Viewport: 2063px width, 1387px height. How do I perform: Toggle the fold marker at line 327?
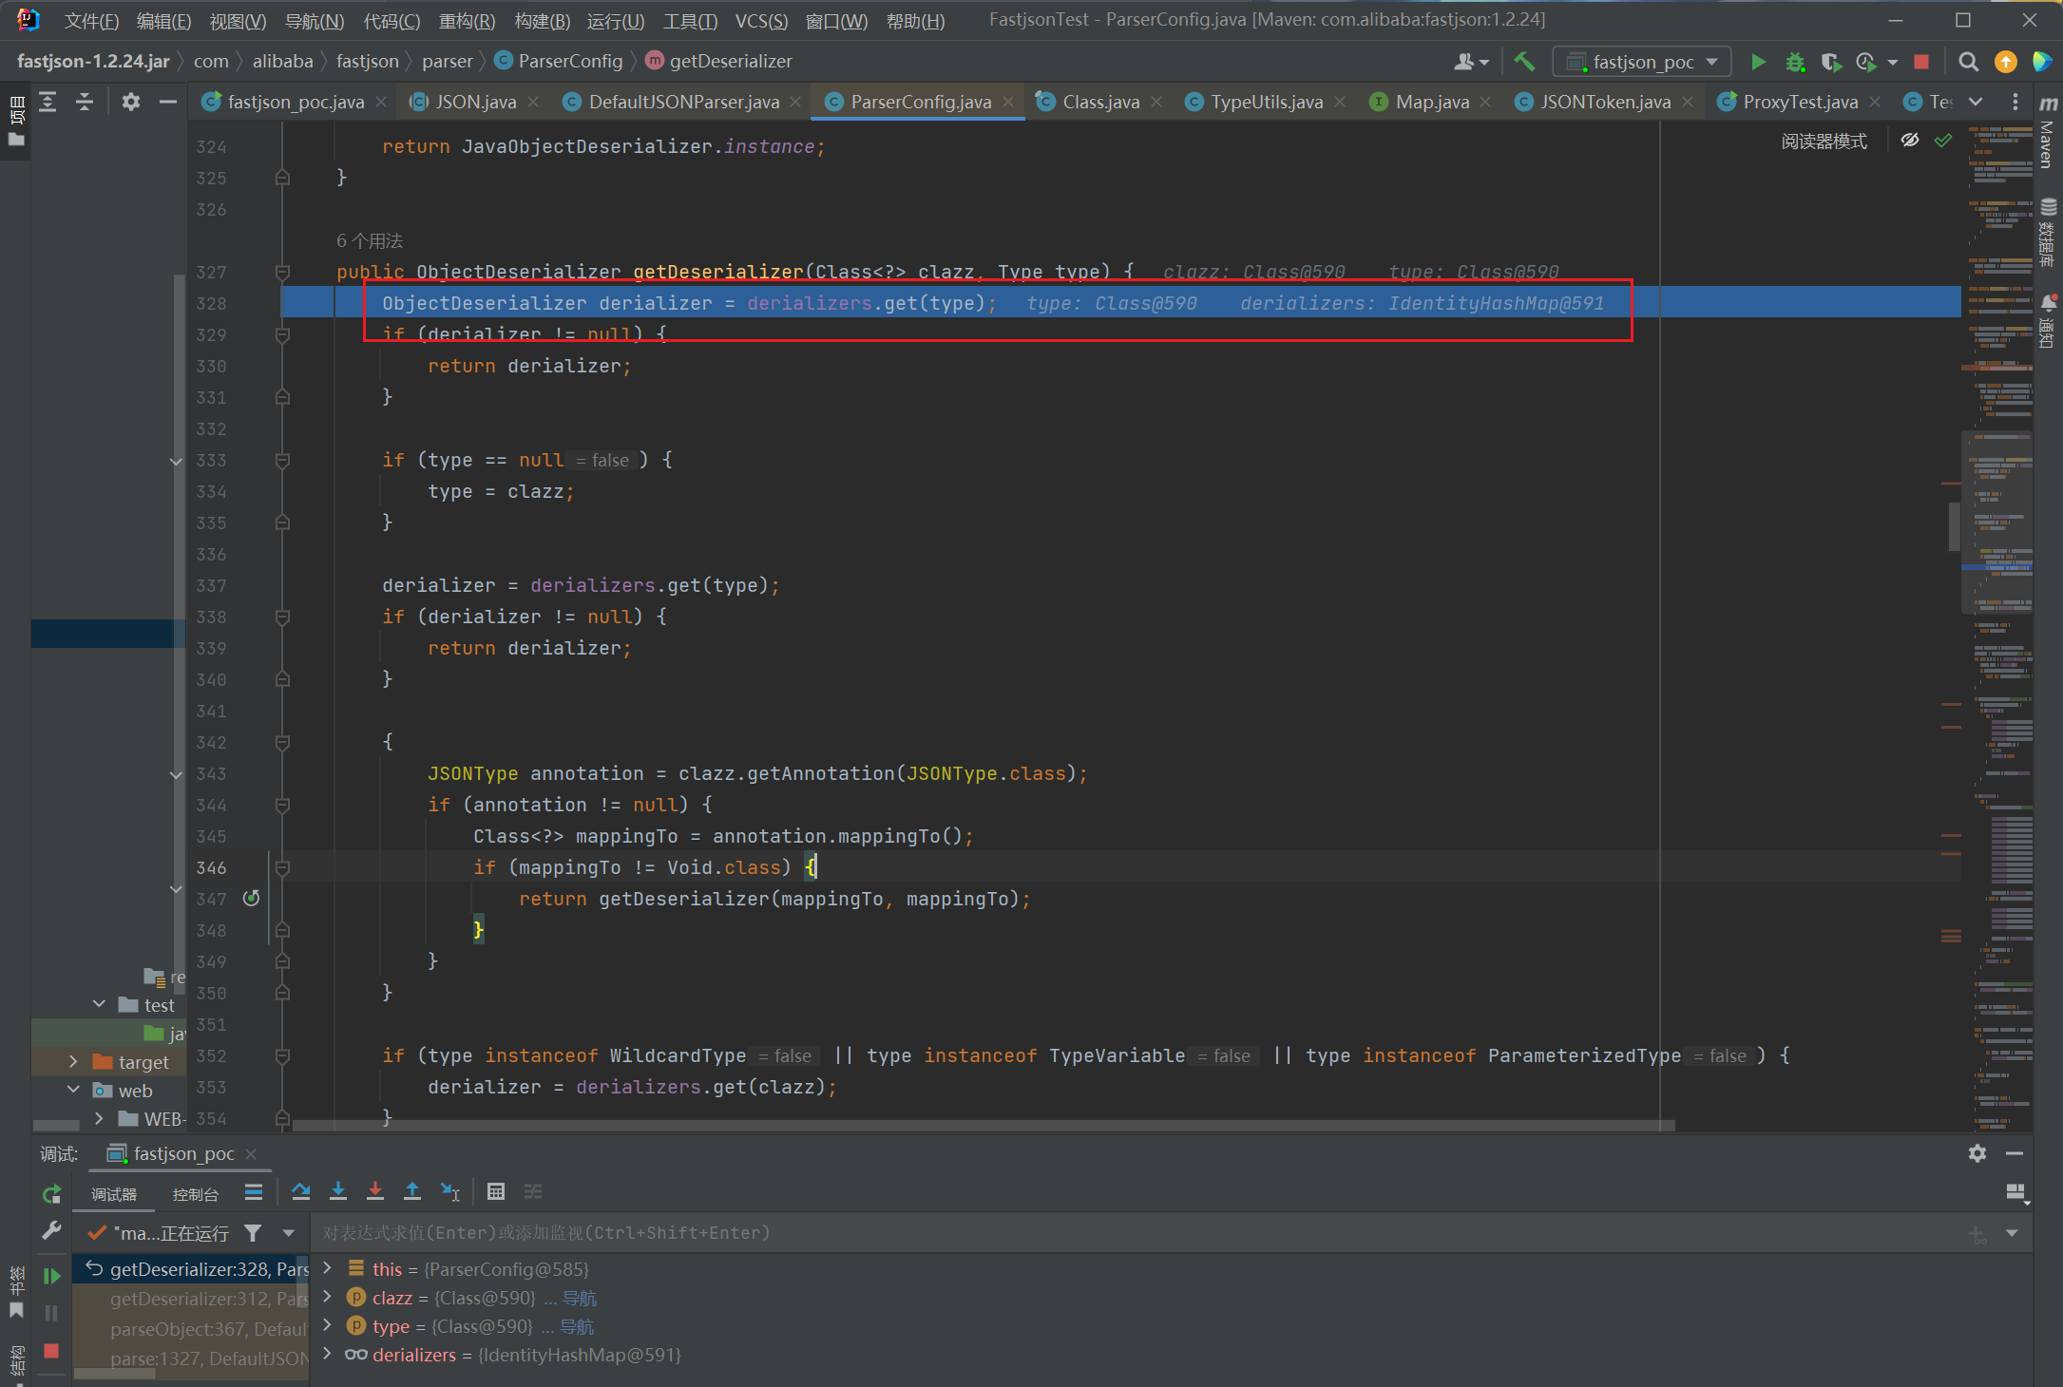coord(282,273)
